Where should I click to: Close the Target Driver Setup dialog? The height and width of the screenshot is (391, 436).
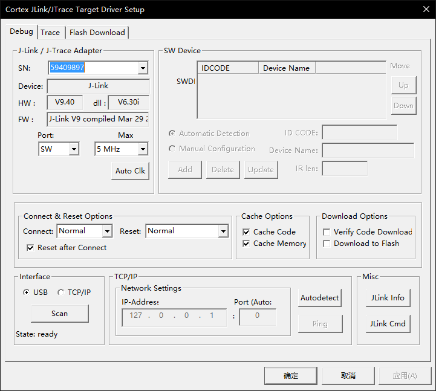pyautogui.click(x=426, y=9)
